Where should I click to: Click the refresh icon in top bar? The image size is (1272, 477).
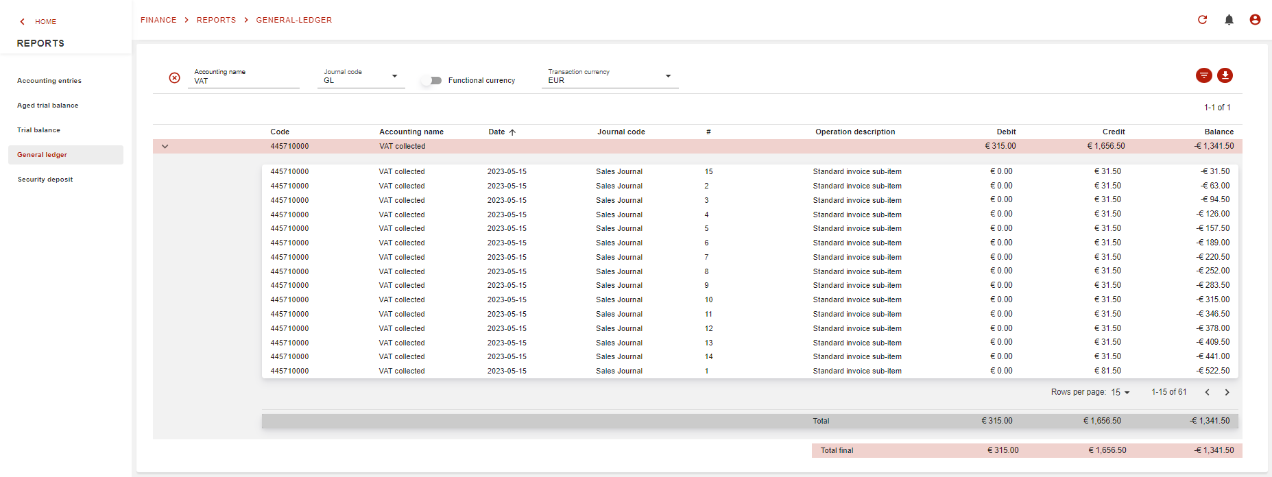tap(1202, 20)
